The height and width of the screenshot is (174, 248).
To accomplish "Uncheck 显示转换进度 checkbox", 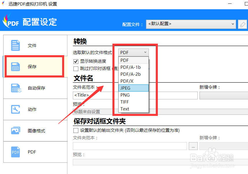I will 76,61.
